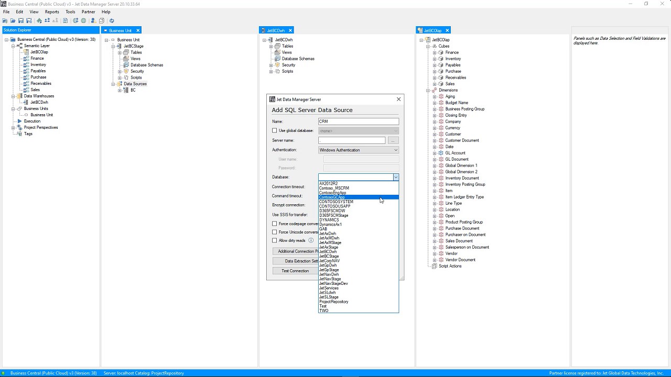Click the Name input field containing CRM
Viewport: 671px width, 377px height.
pos(359,121)
